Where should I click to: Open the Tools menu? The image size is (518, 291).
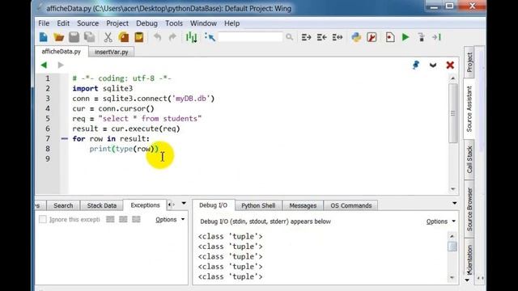coord(174,23)
